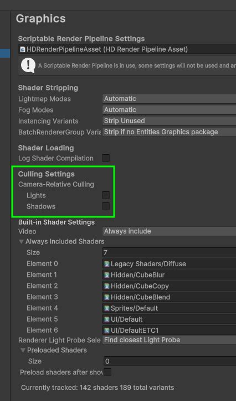Click the shader icon beside UI/DefaultETC1

pos(107,331)
